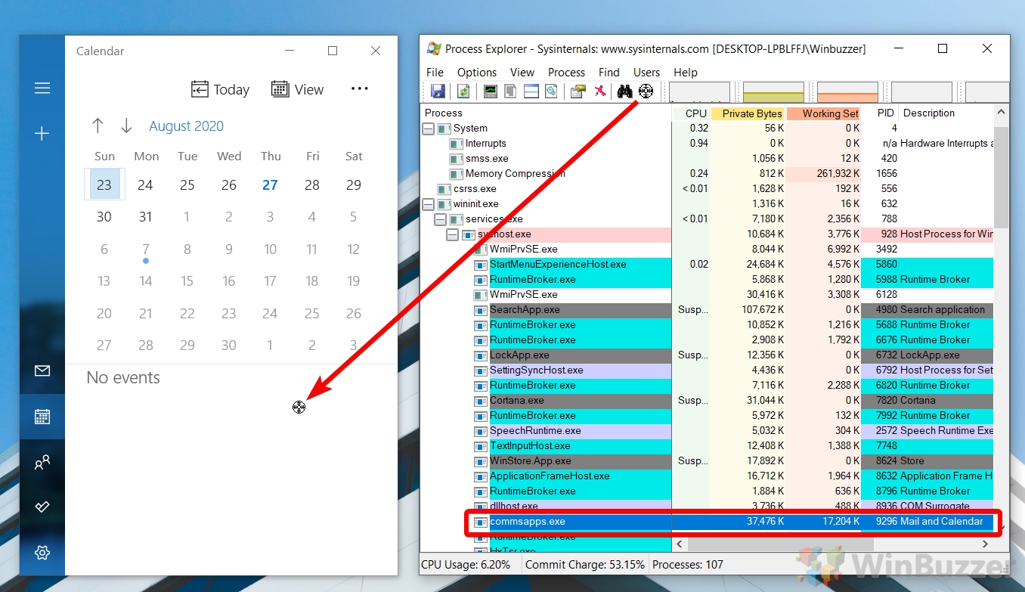Select the Calendar icon in sidebar
The width and height of the screenshot is (1025, 592).
(42, 417)
